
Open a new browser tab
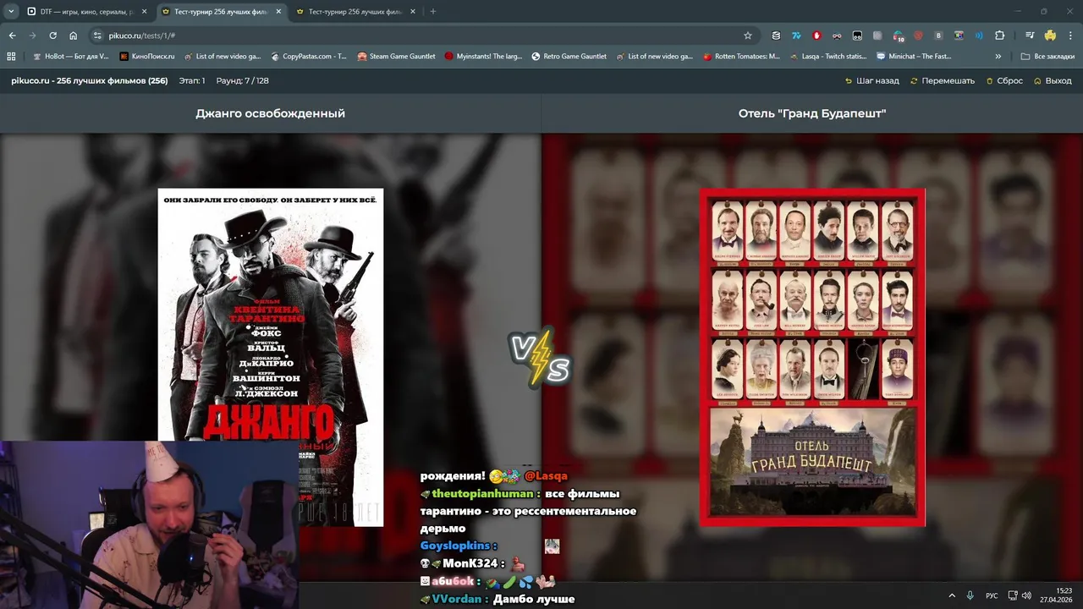click(x=433, y=12)
